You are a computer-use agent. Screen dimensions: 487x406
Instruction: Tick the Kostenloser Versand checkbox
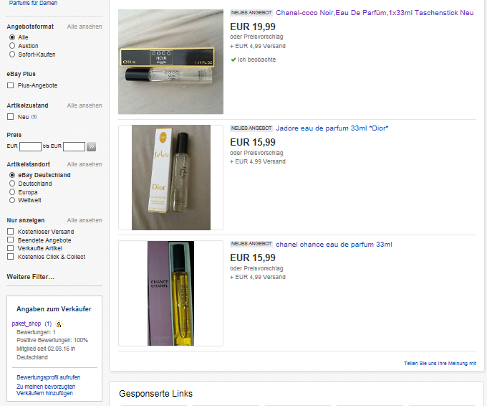[x=11, y=232]
